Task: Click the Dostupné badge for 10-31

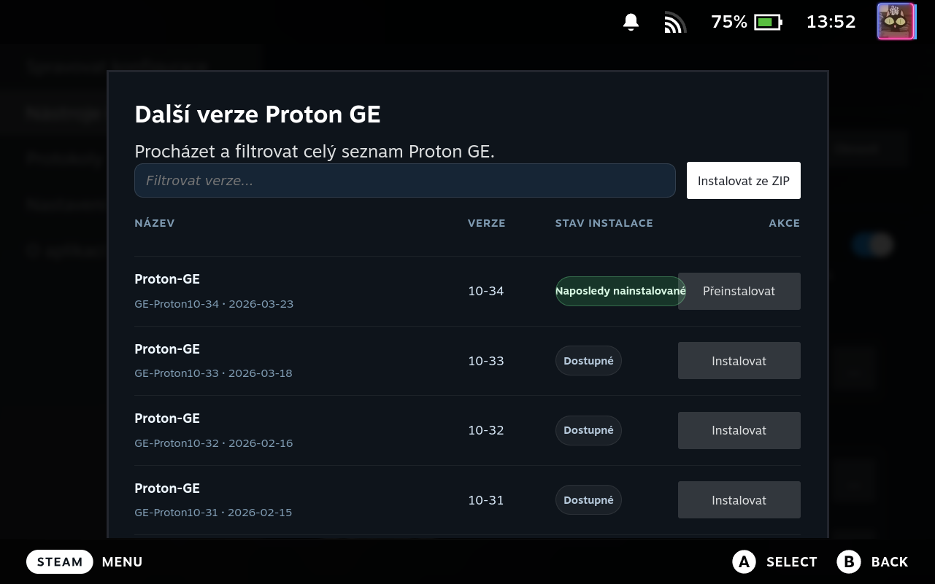Action: click(x=588, y=500)
